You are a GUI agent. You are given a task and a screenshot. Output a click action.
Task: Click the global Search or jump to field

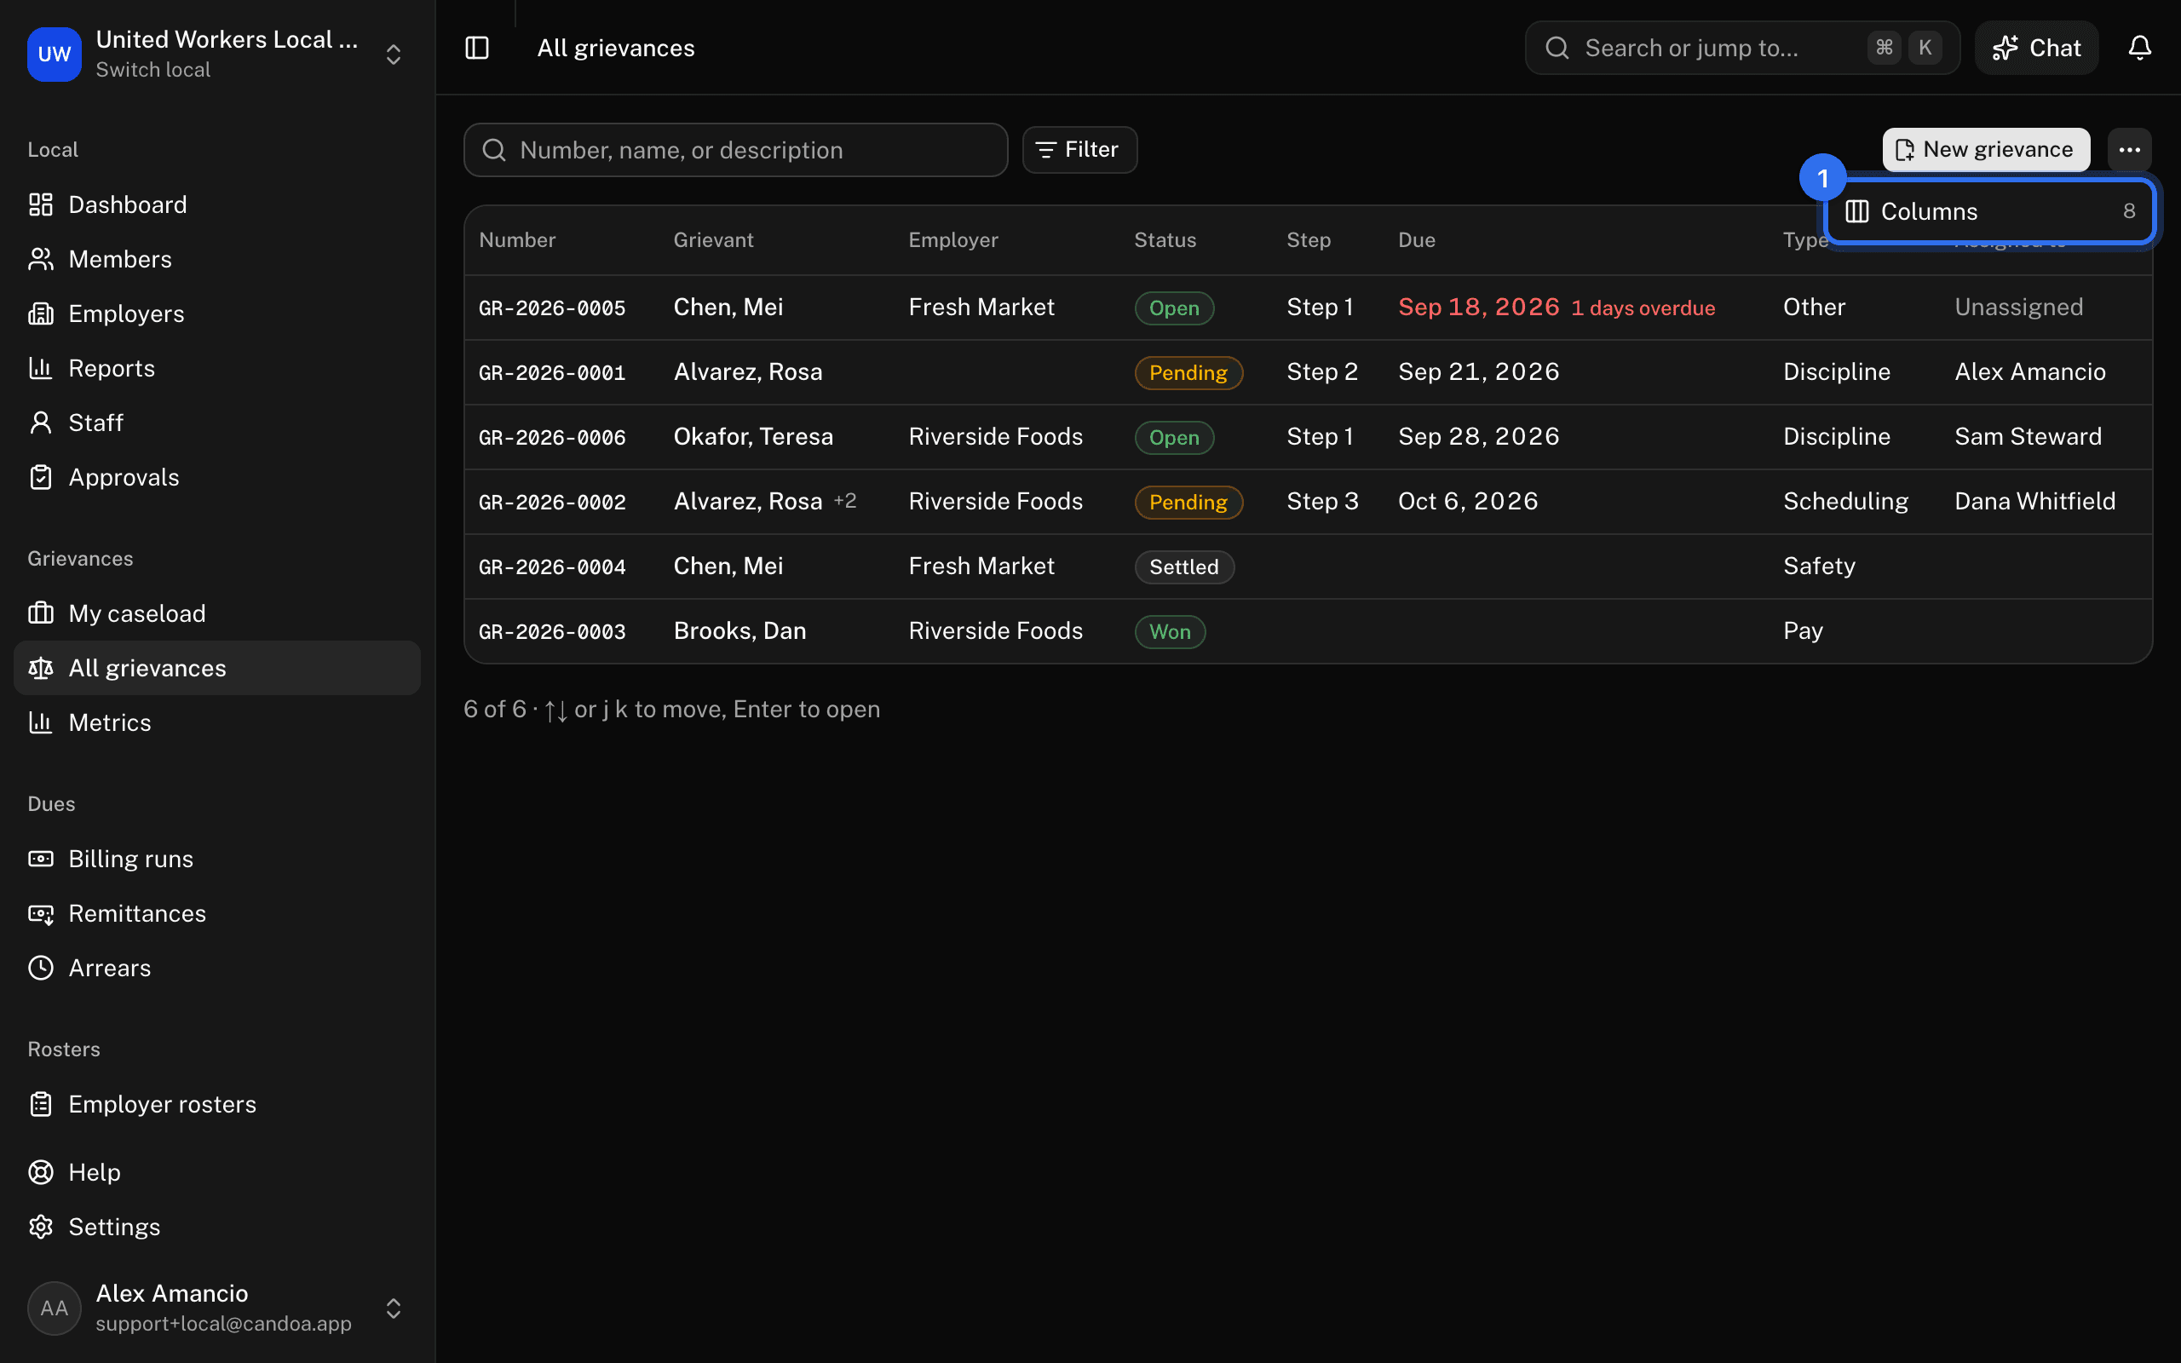point(1741,48)
